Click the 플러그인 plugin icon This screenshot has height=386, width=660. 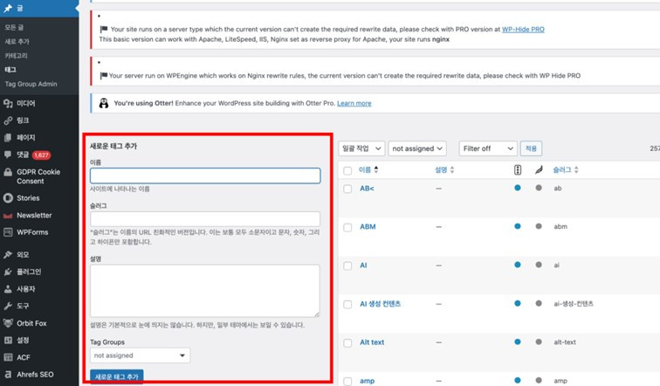click(8, 272)
